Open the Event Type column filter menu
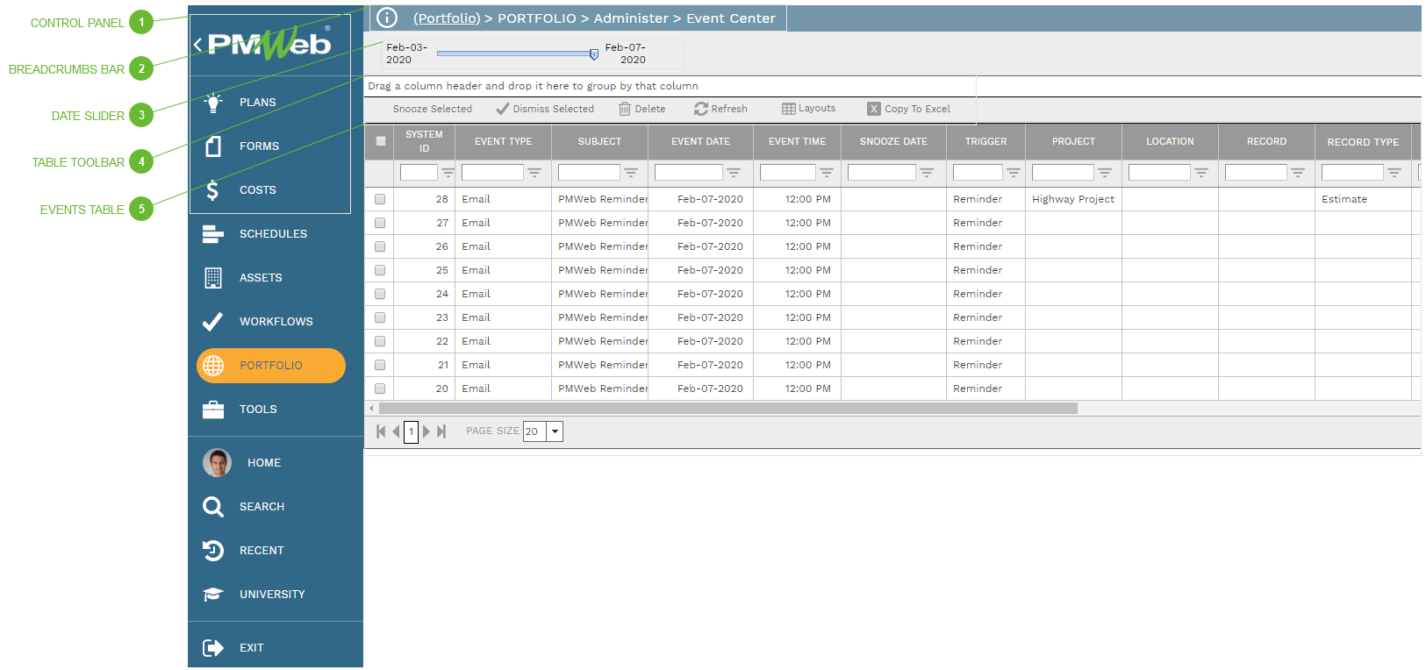Viewport: 1426px width, 670px height. tap(534, 173)
